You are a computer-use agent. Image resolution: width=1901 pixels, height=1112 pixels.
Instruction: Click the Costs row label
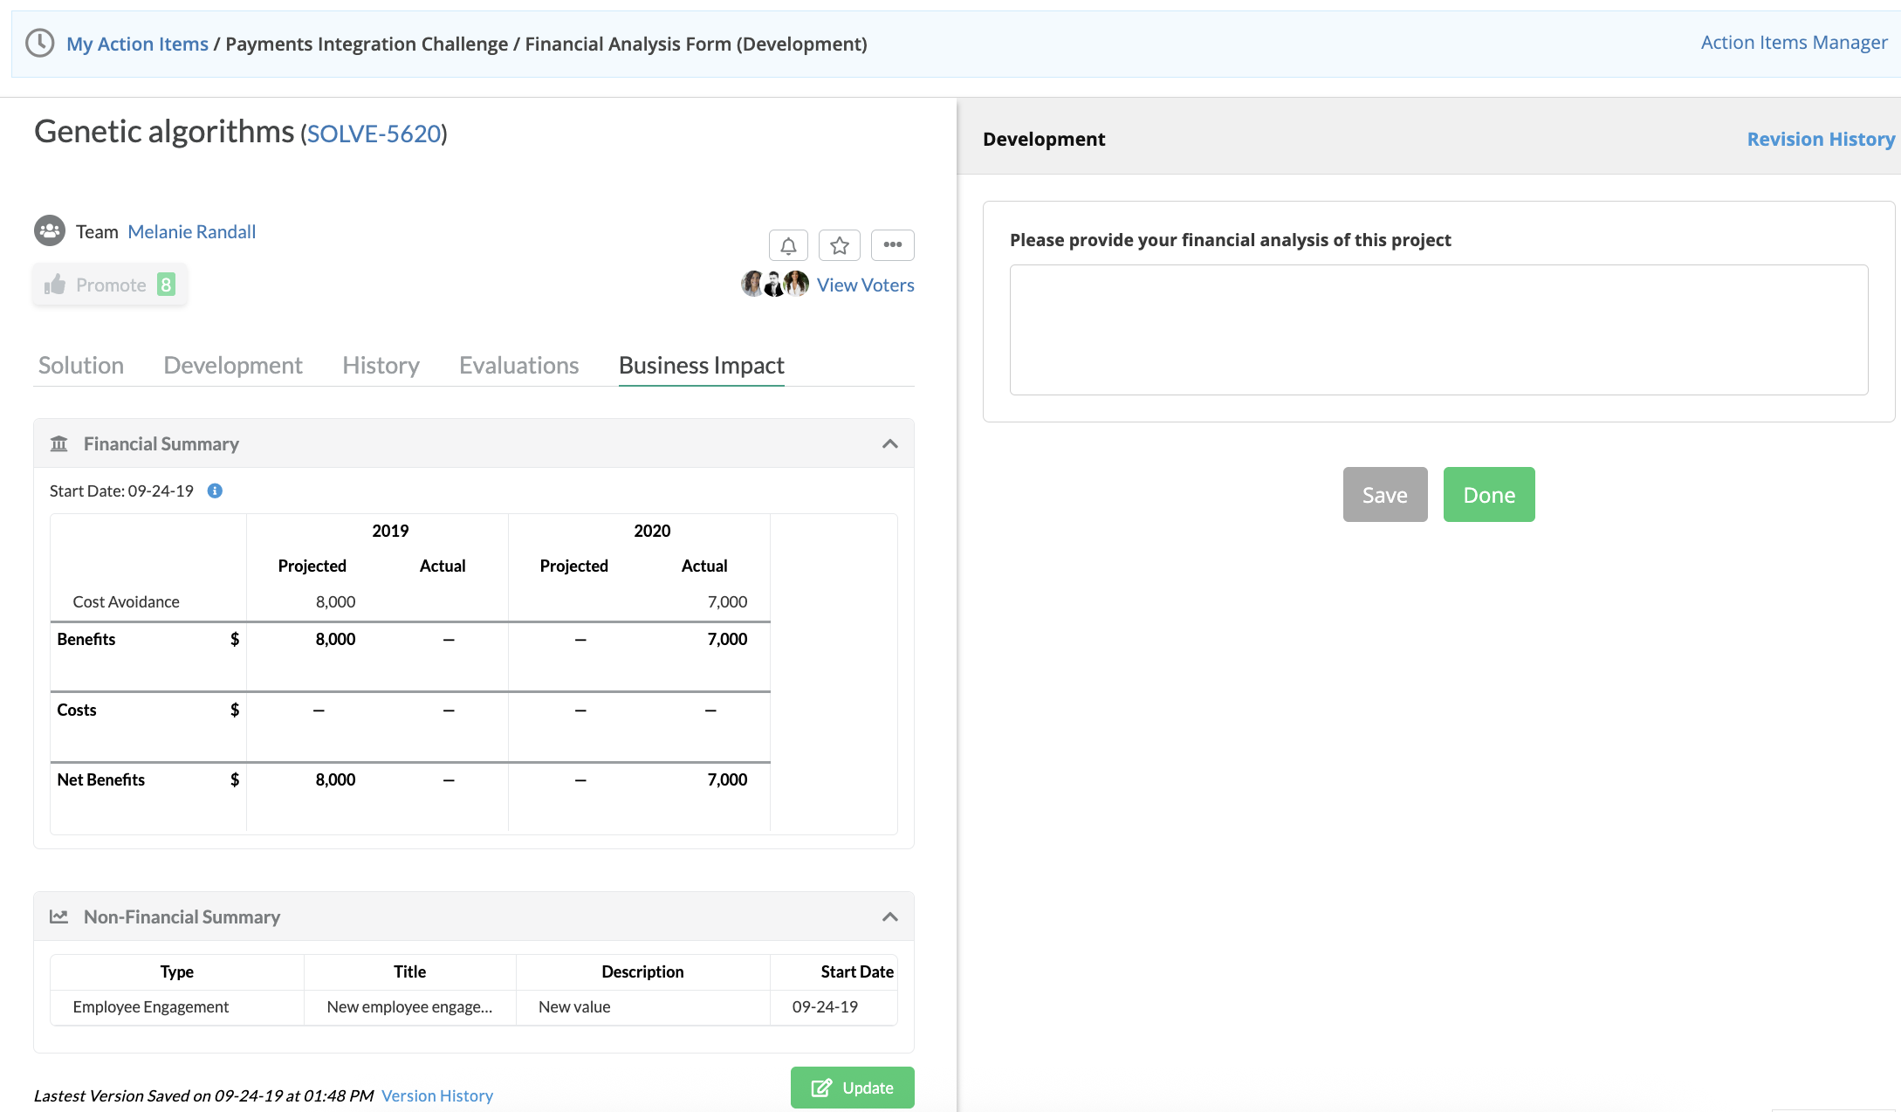(77, 710)
